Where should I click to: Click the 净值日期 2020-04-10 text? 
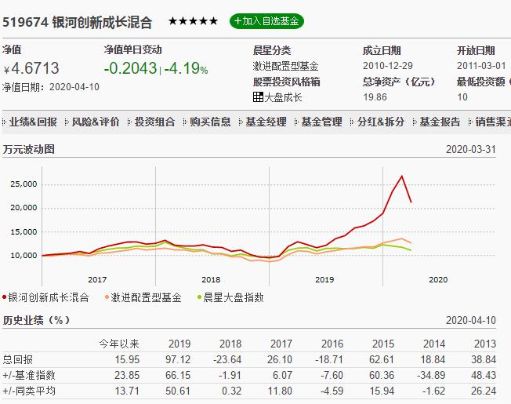[50, 87]
